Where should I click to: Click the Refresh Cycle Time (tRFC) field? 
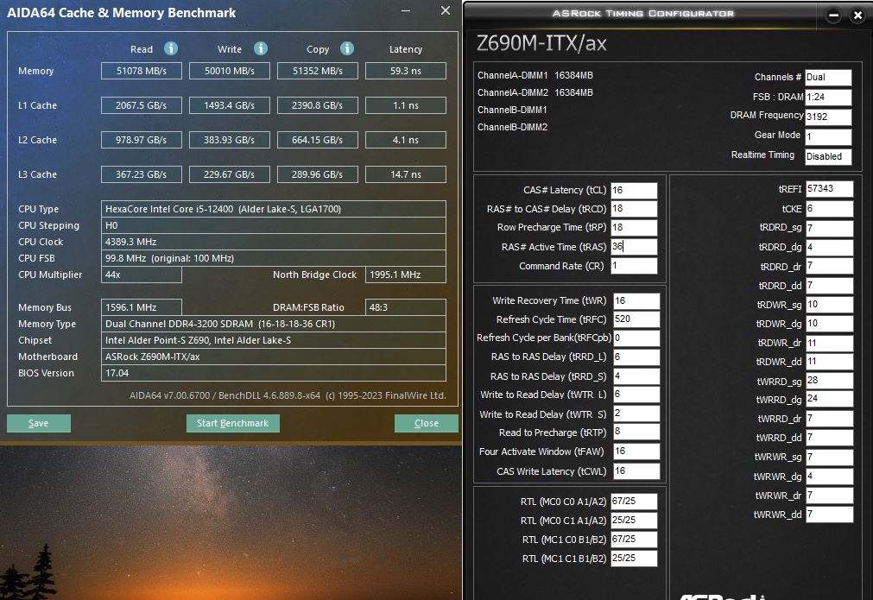636,319
